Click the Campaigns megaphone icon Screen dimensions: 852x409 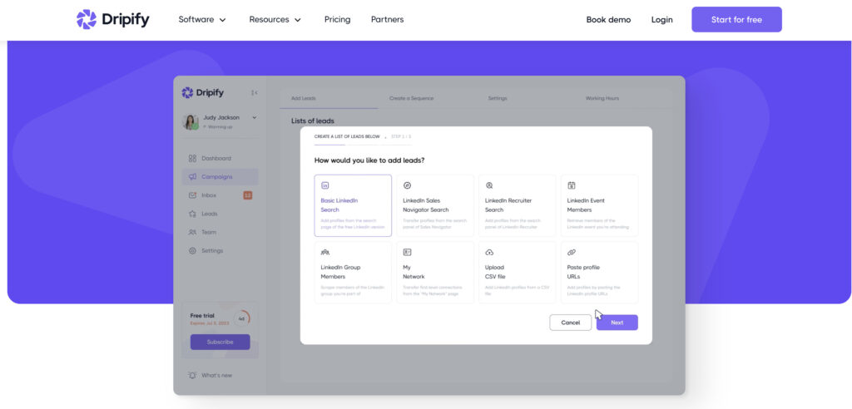coord(192,177)
